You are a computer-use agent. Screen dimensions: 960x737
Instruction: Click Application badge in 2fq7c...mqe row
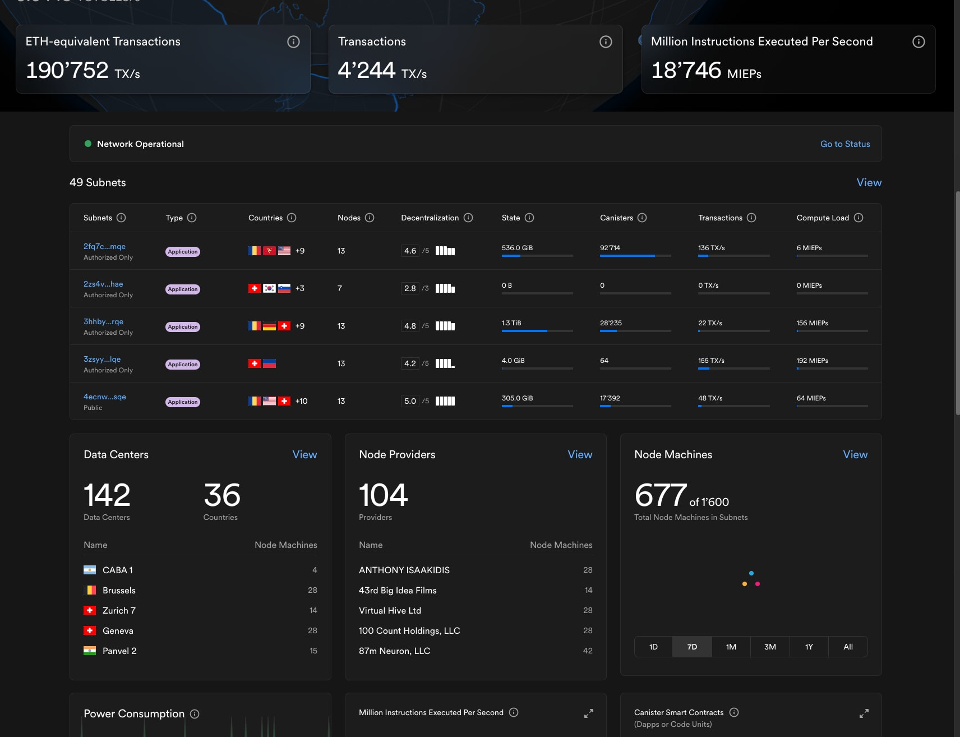click(x=183, y=252)
